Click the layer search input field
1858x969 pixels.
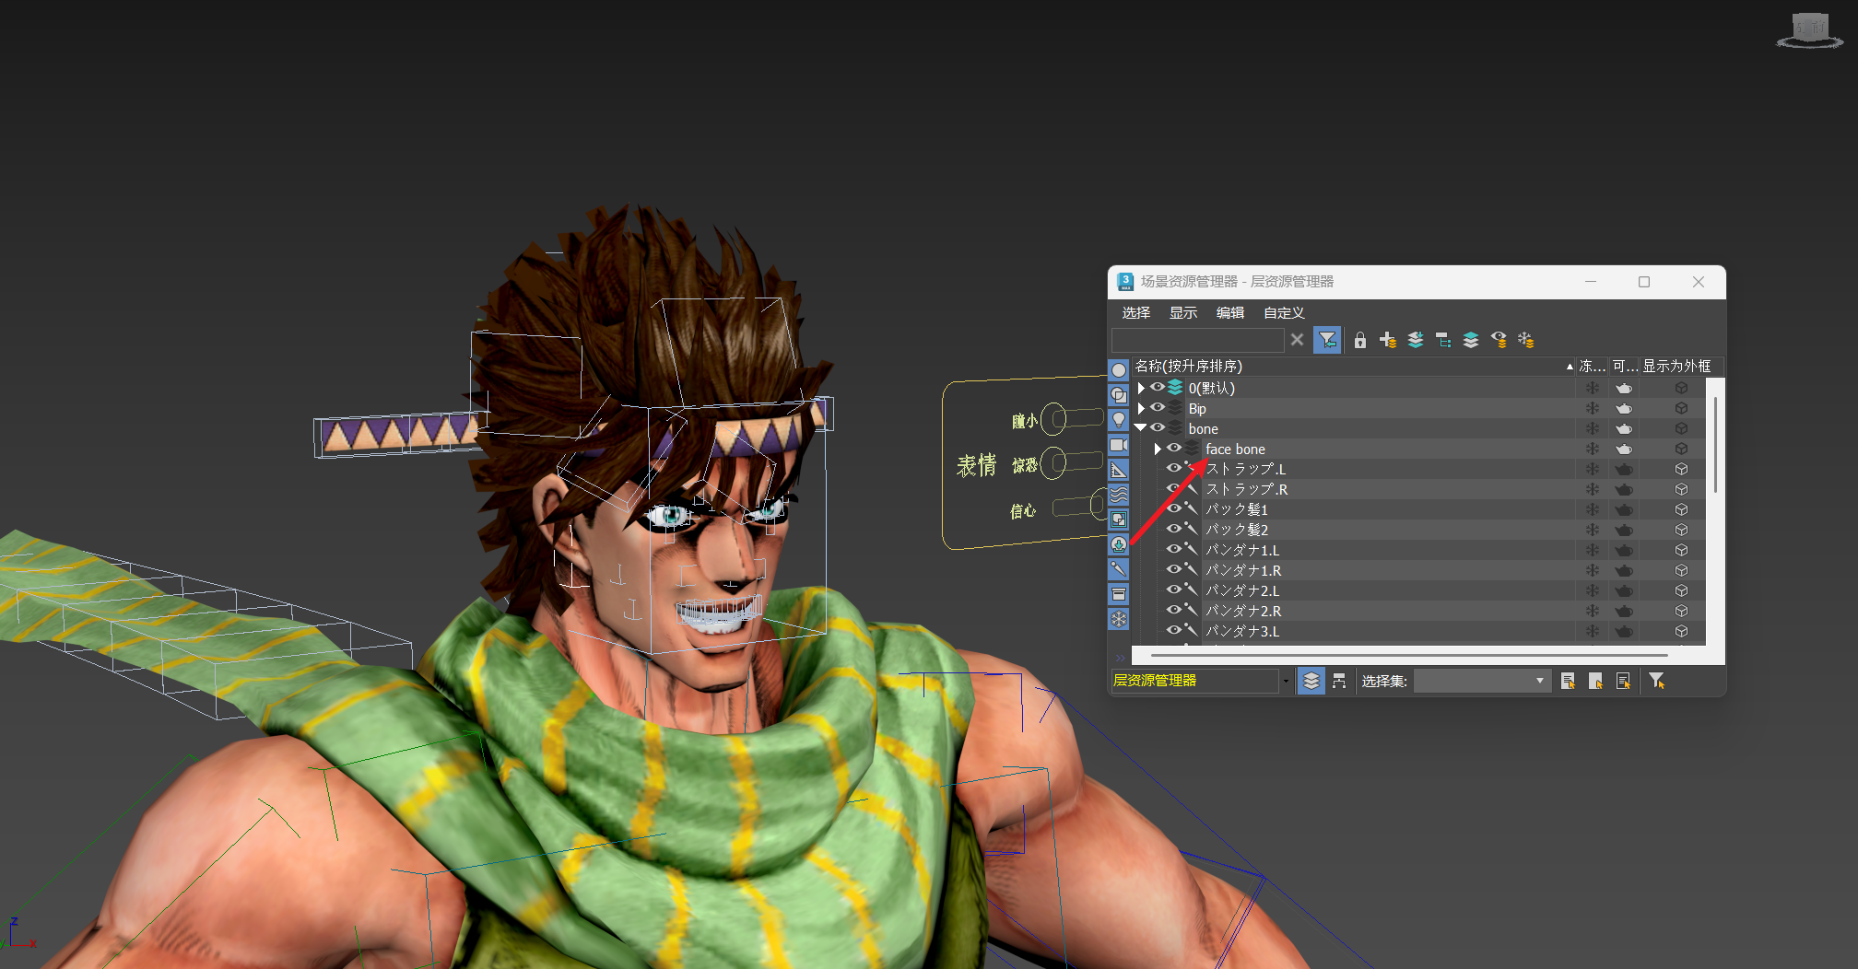coord(1197,340)
